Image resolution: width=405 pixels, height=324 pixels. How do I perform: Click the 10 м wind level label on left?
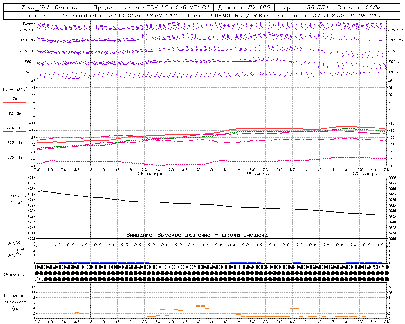point(30,72)
